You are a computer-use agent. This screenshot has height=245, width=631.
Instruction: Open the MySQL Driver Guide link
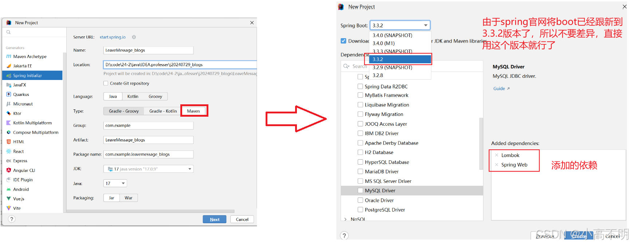(x=501, y=88)
